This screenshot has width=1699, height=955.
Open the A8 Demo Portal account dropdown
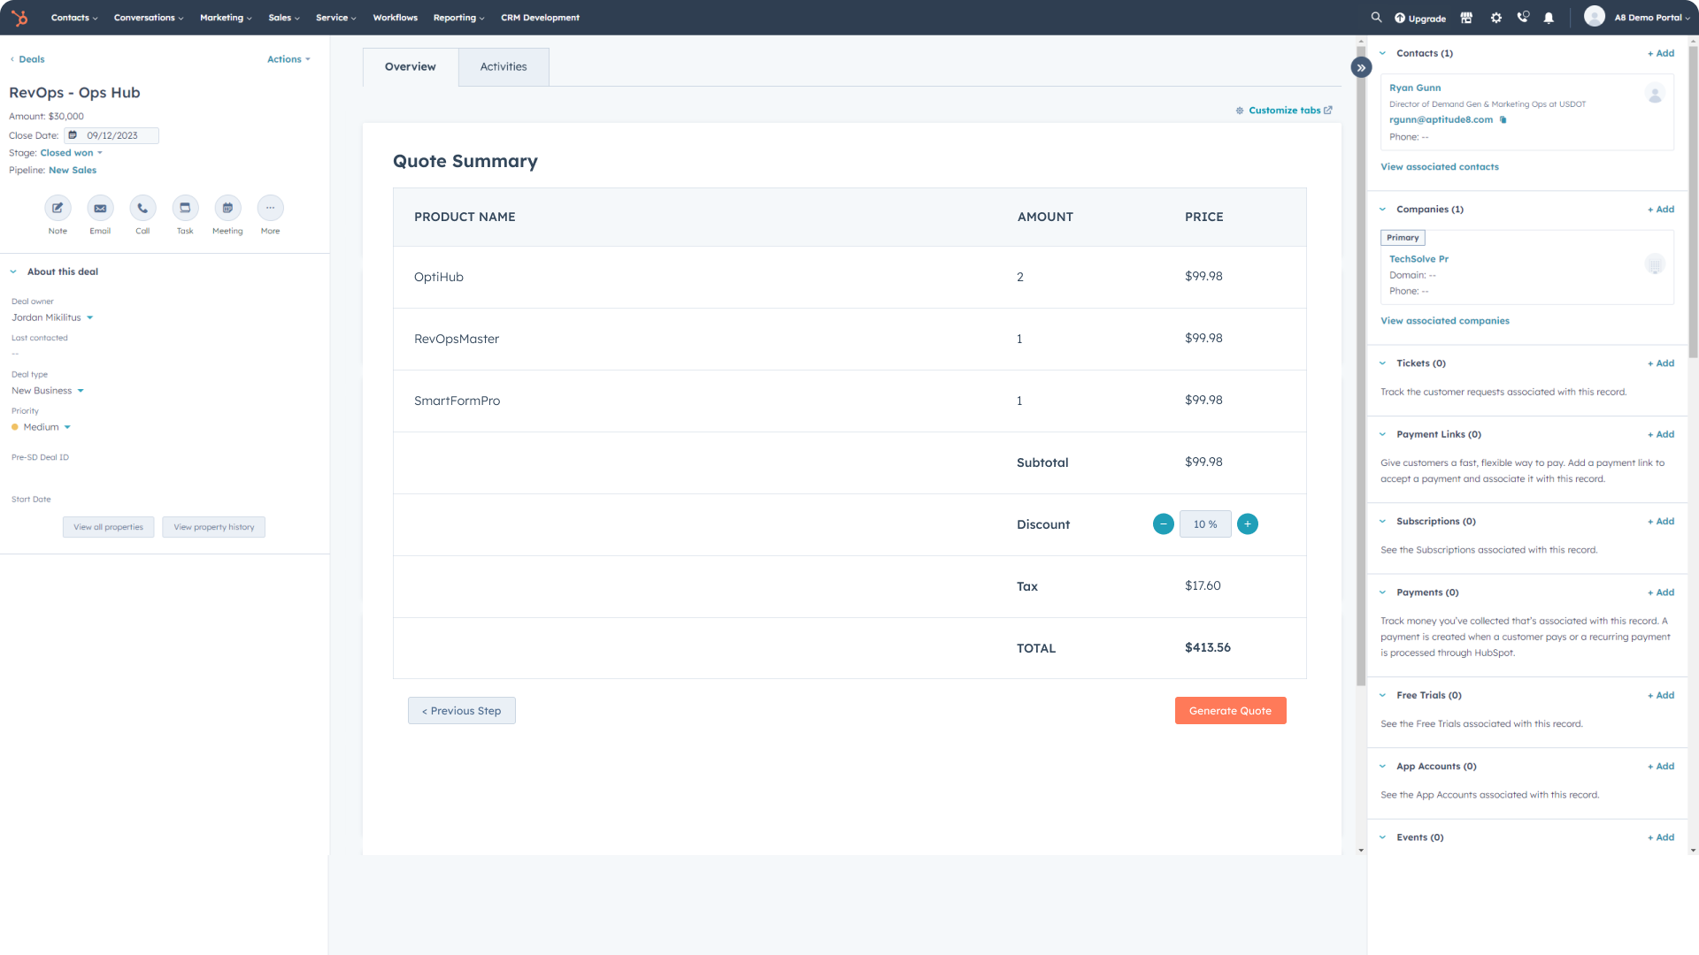pyautogui.click(x=1652, y=18)
